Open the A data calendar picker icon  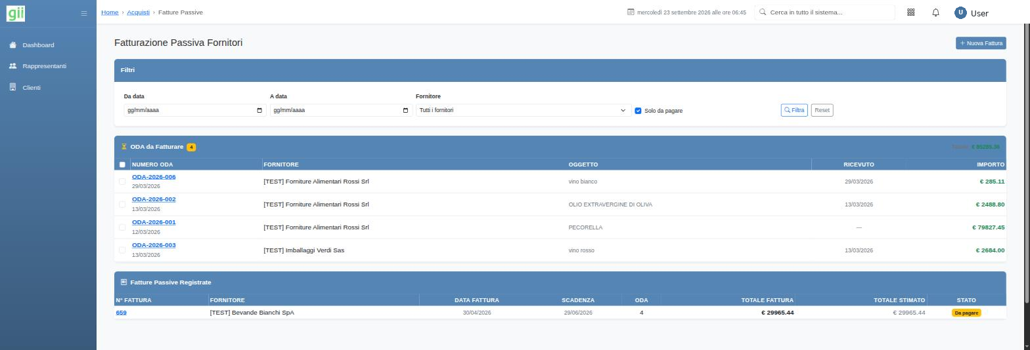tap(405, 110)
